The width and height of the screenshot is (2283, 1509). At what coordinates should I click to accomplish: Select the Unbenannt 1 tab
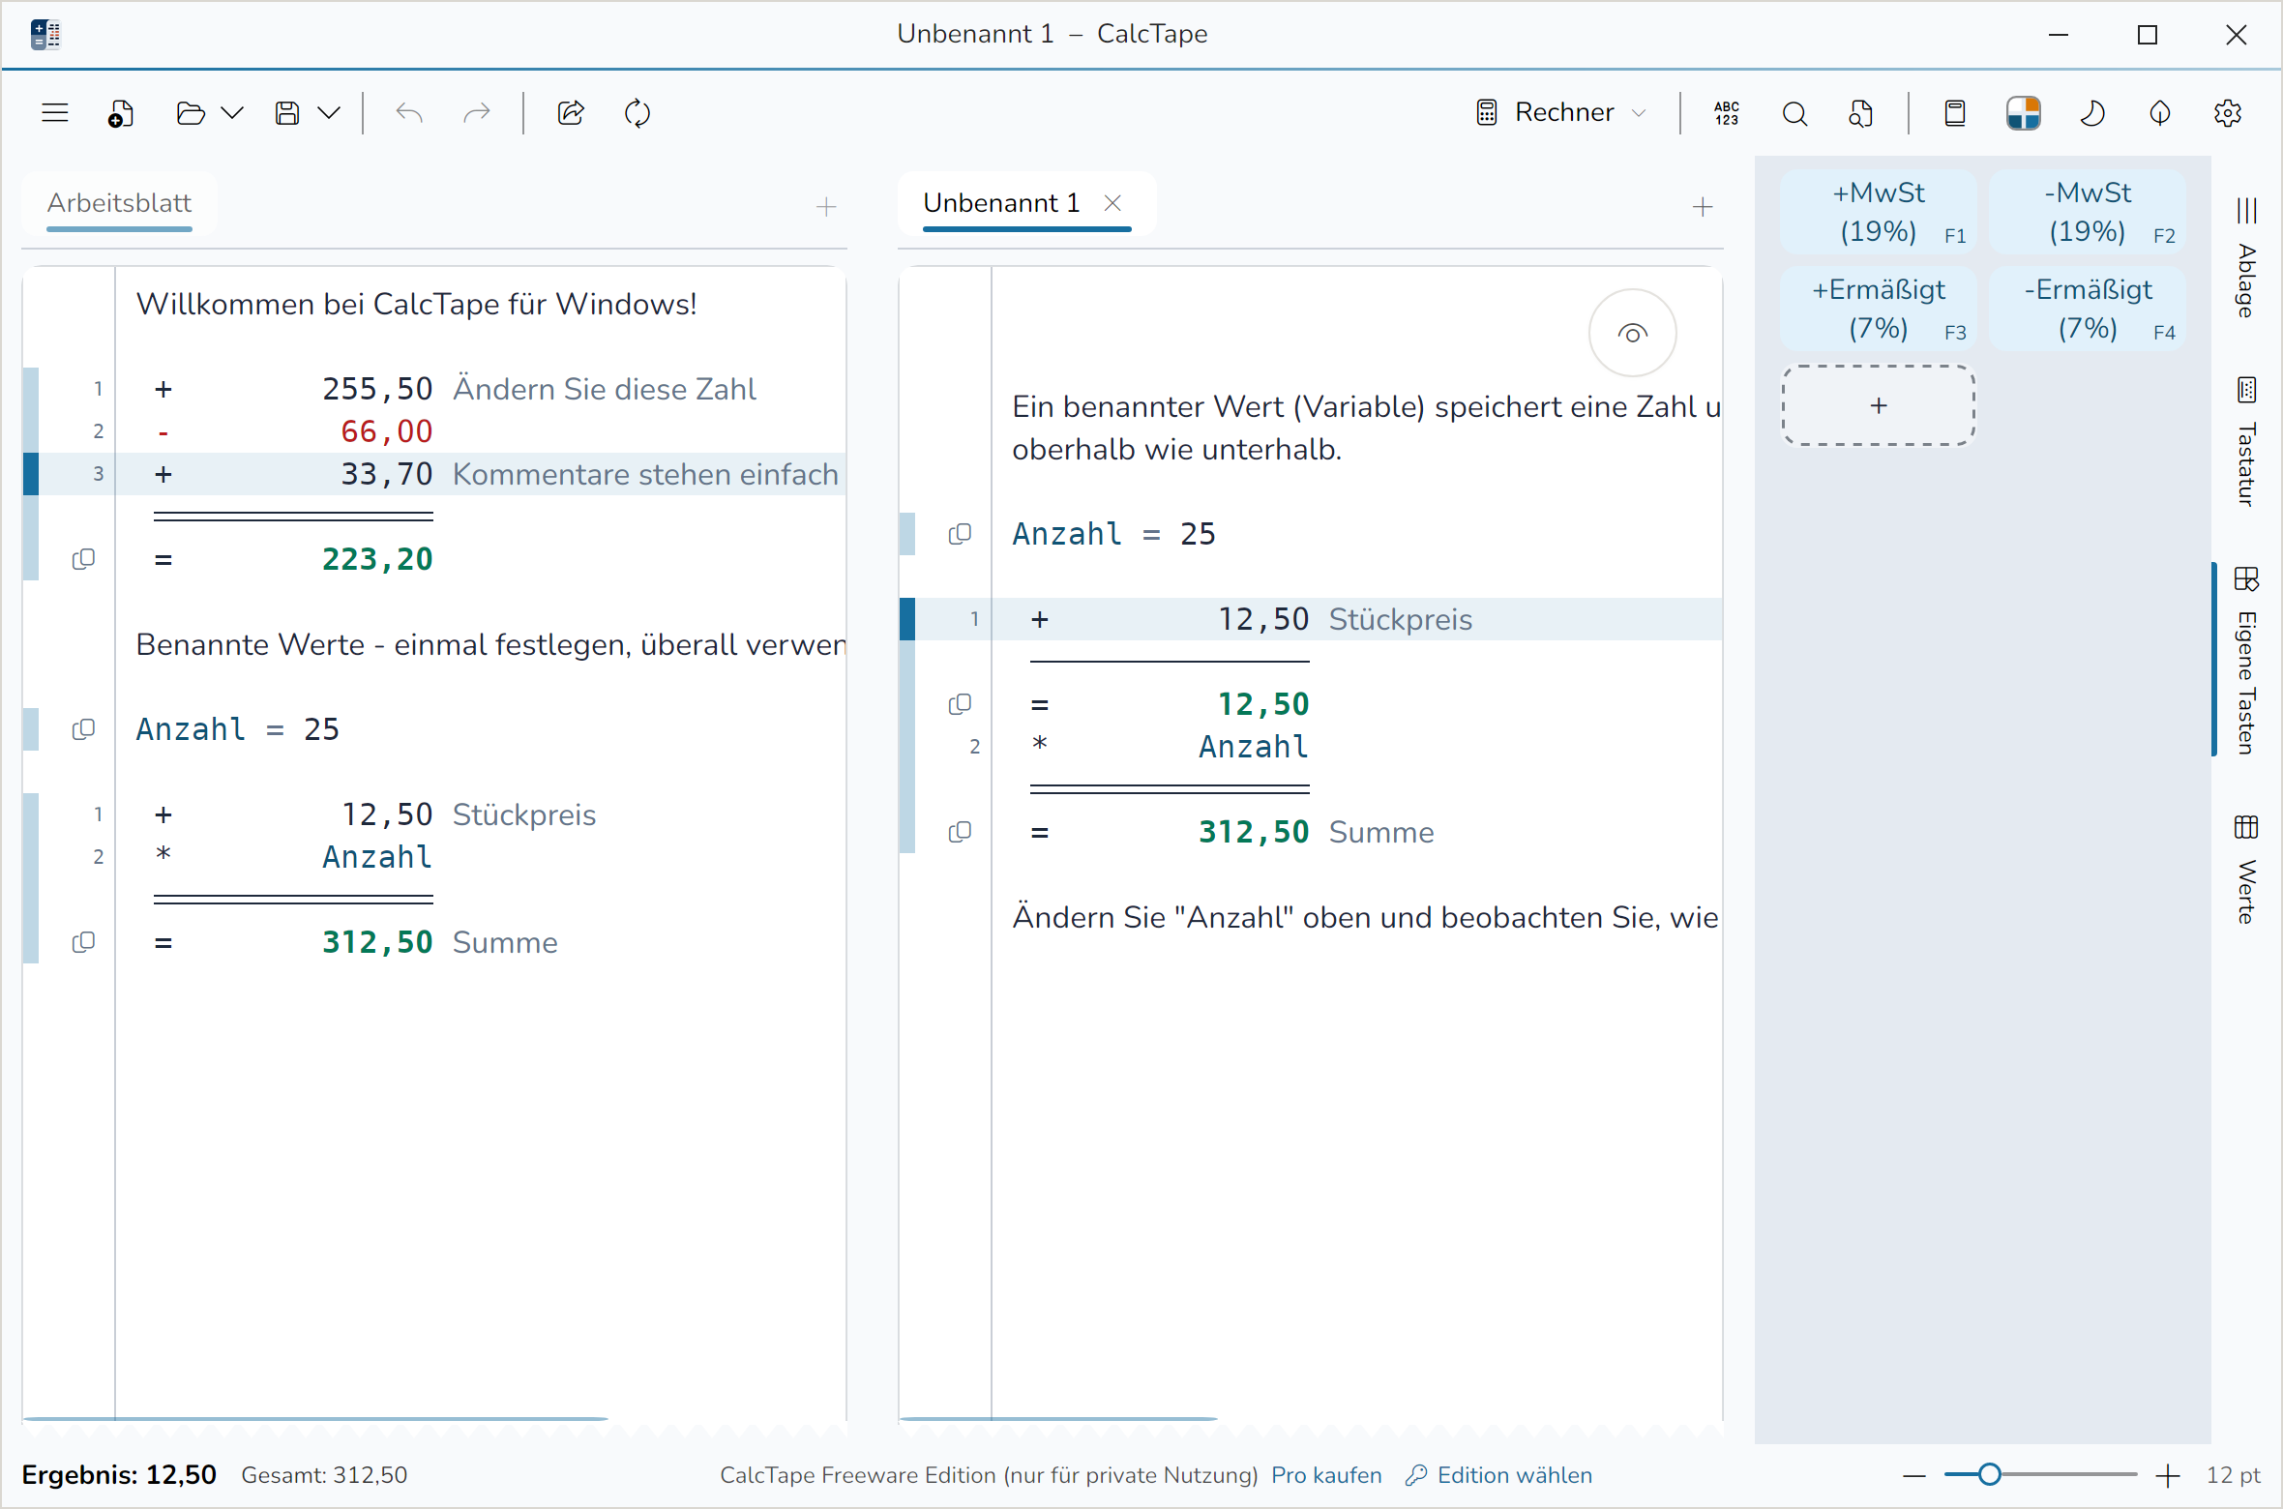point(1001,203)
